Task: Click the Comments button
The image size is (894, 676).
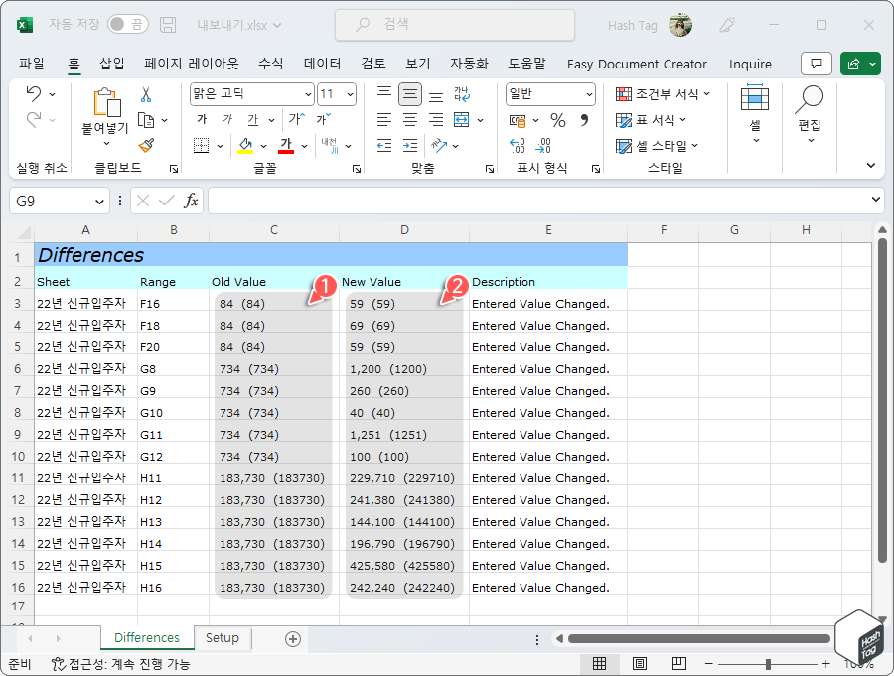Action: click(817, 64)
